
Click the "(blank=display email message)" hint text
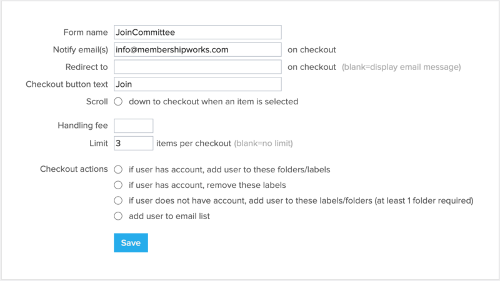pos(401,67)
